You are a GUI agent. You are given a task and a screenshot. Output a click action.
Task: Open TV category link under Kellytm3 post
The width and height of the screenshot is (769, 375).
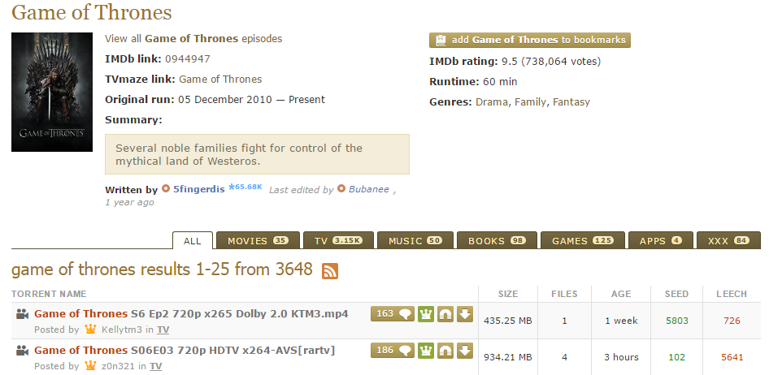pos(163,330)
